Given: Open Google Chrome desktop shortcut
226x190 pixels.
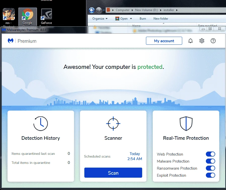Looking at the screenshot, I should (x=27, y=17).
